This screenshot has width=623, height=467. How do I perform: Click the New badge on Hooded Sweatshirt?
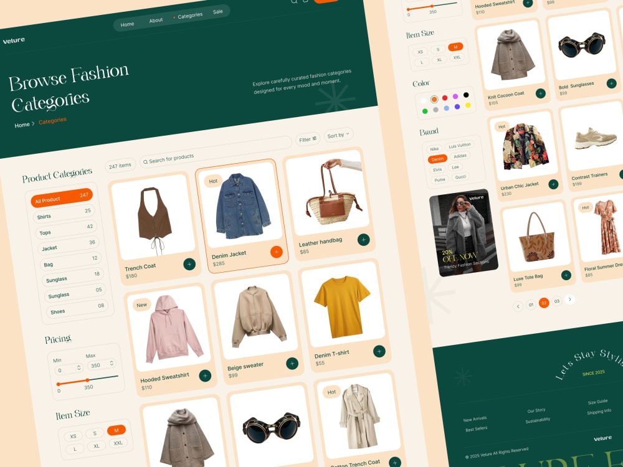point(141,305)
